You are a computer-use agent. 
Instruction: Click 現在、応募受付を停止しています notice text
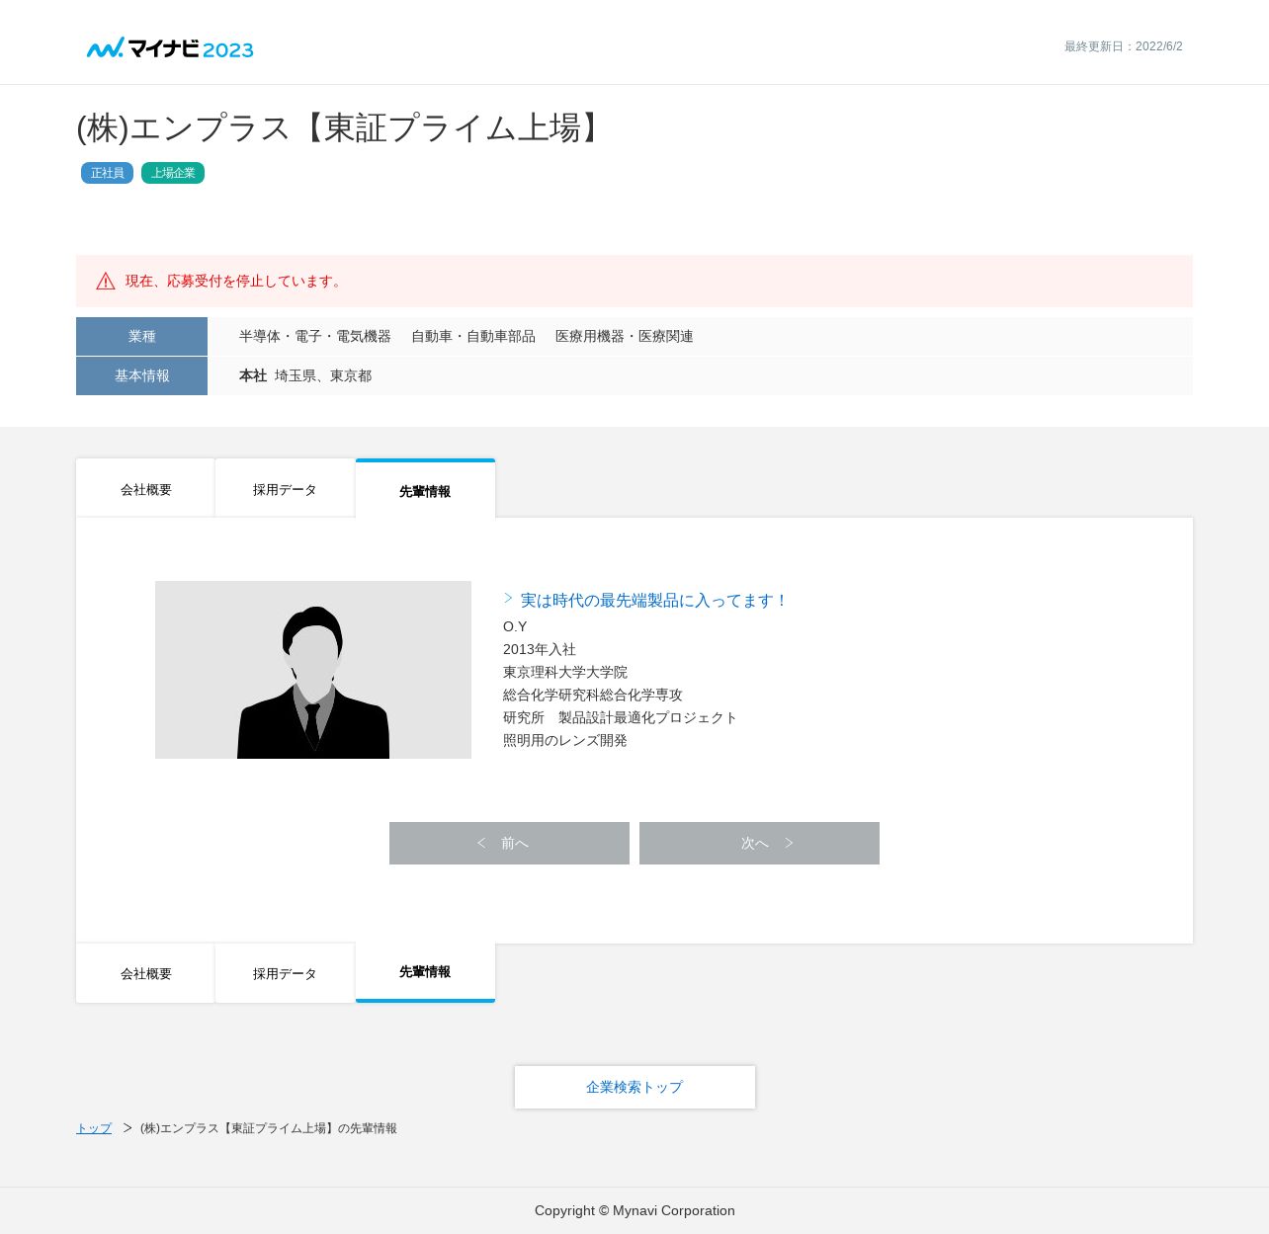(236, 282)
